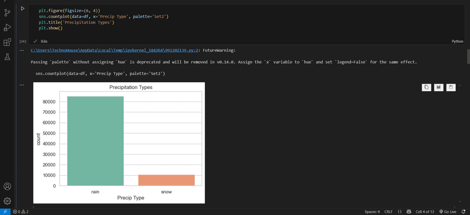470x215 pixels.
Task: Click the echoed sns.countplot warning line
Action: coord(100,74)
